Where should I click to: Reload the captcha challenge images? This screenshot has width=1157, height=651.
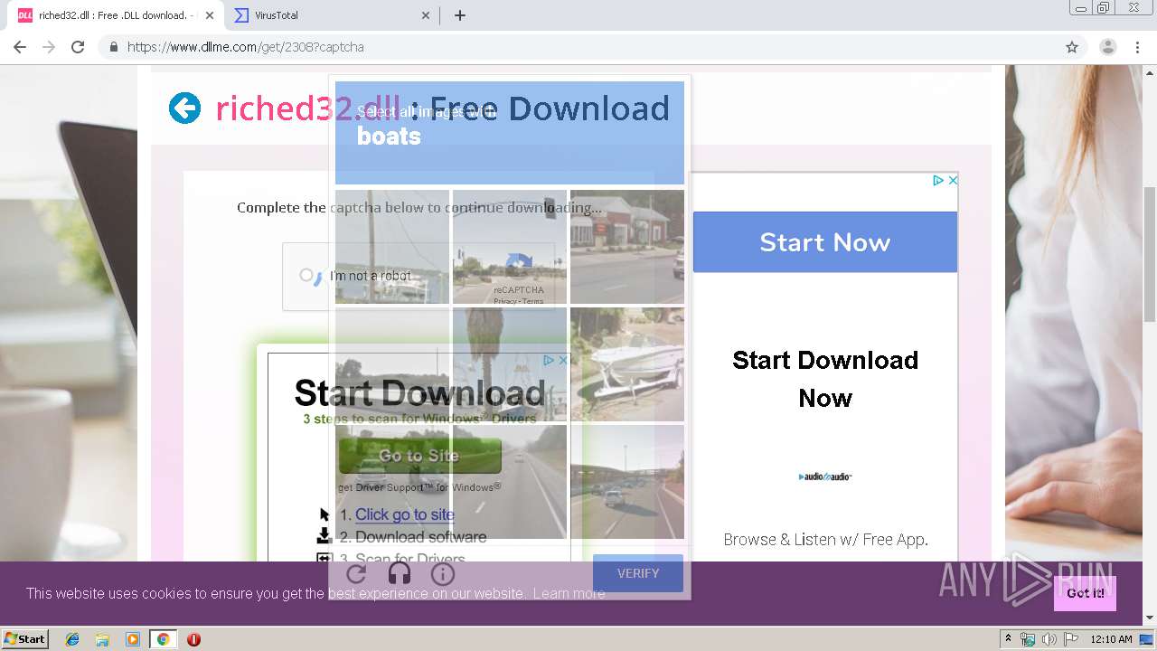tap(356, 573)
